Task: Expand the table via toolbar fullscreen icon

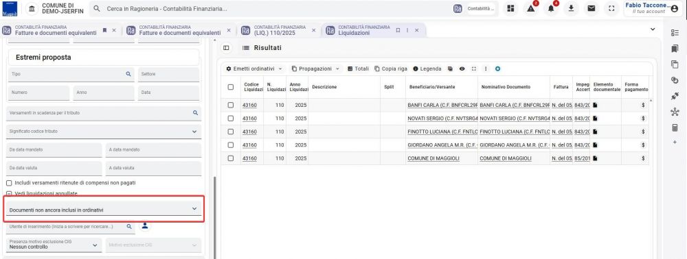Action: [x=473, y=69]
